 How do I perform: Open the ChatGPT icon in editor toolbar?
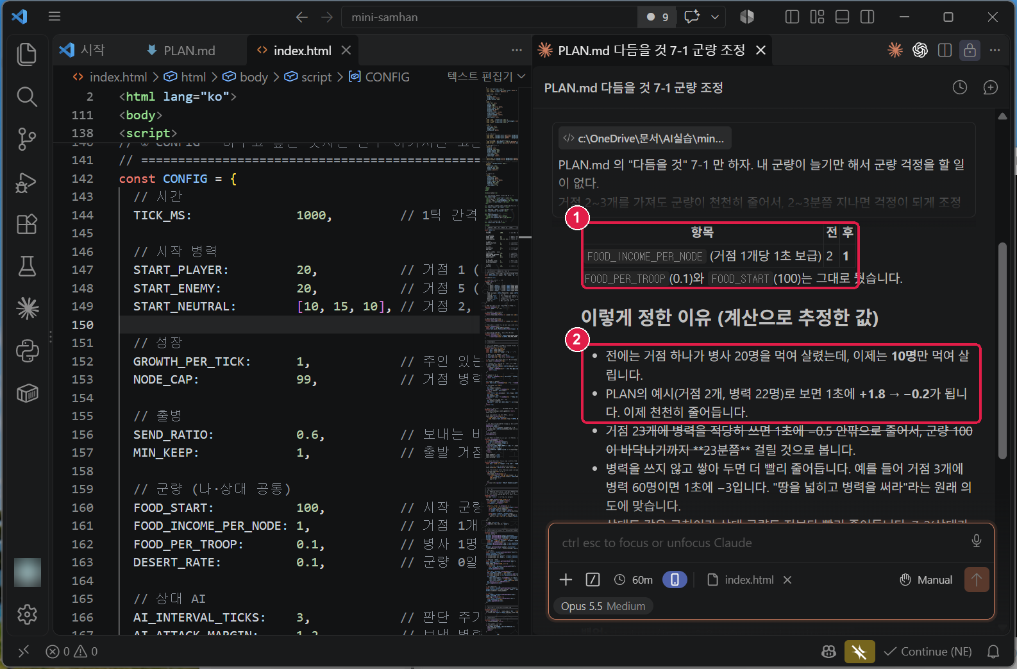[920, 50]
